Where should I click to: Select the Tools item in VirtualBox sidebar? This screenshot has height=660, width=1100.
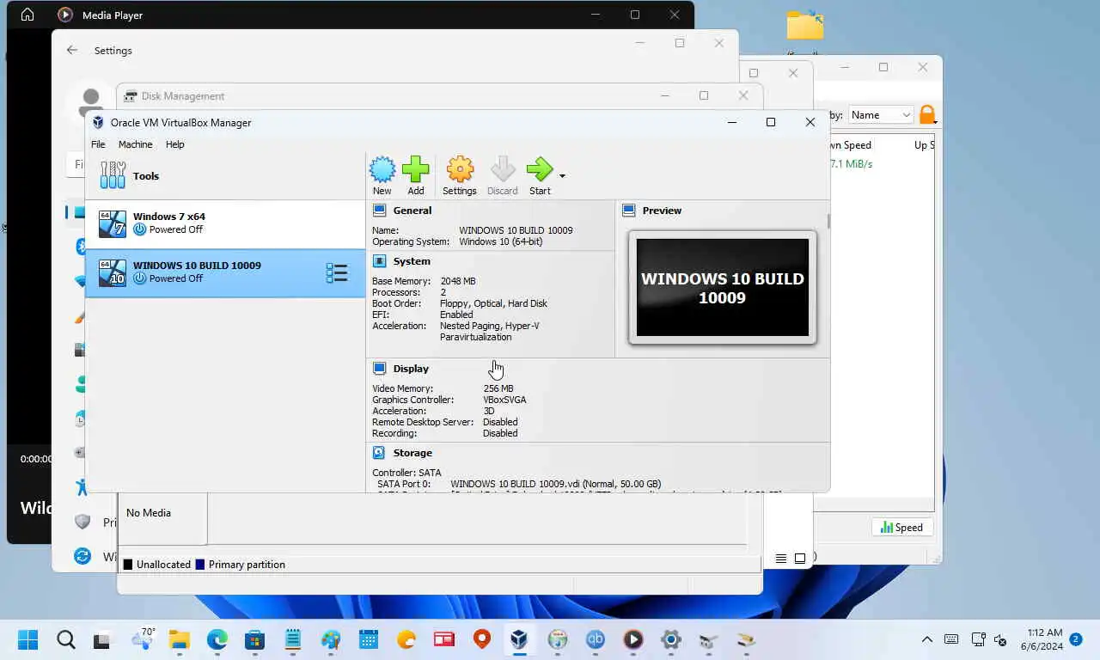(225, 175)
